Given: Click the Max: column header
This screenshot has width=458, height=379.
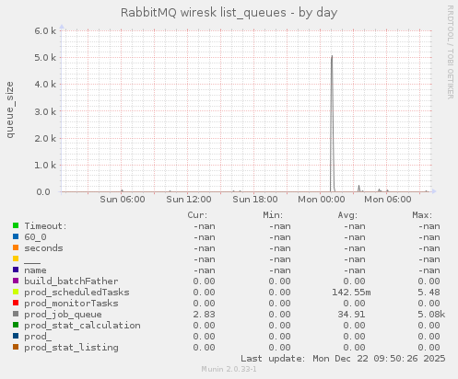Looking at the screenshot, I should click(422, 215).
